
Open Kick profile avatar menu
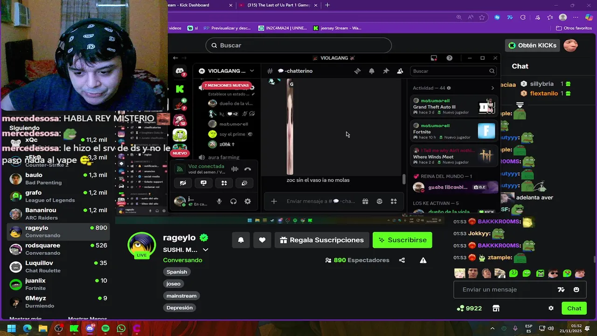(x=571, y=45)
